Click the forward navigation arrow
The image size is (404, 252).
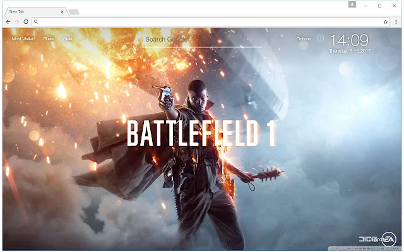tap(17, 22)
